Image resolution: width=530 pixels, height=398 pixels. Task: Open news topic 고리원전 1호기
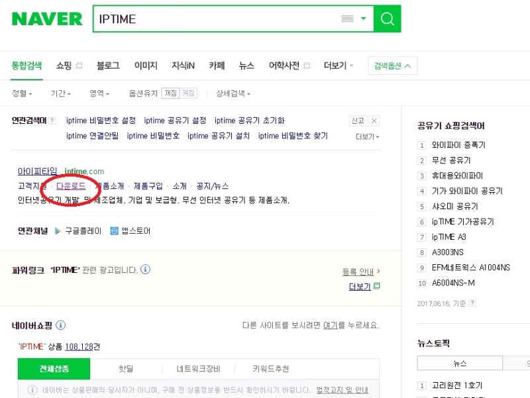point(457,385)
